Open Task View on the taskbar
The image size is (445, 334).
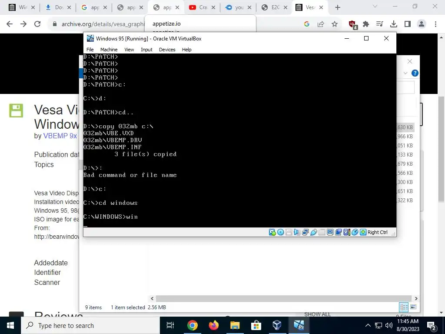pyautogui.click(x=170, y=325)
